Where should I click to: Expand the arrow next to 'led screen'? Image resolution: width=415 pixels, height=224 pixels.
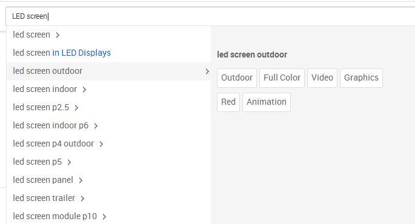click(x=58, y=35)
